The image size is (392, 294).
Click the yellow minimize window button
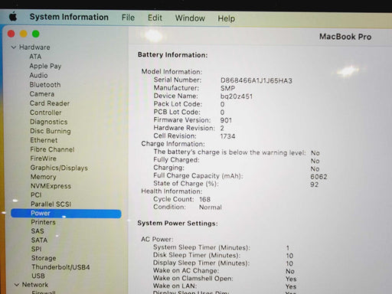[24, 34]
